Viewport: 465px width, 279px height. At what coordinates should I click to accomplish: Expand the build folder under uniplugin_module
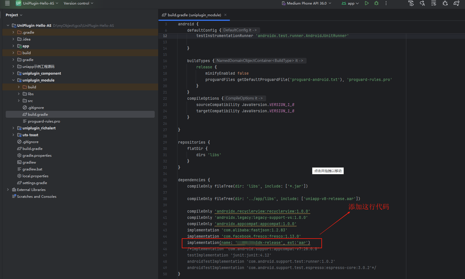(19, 87)
